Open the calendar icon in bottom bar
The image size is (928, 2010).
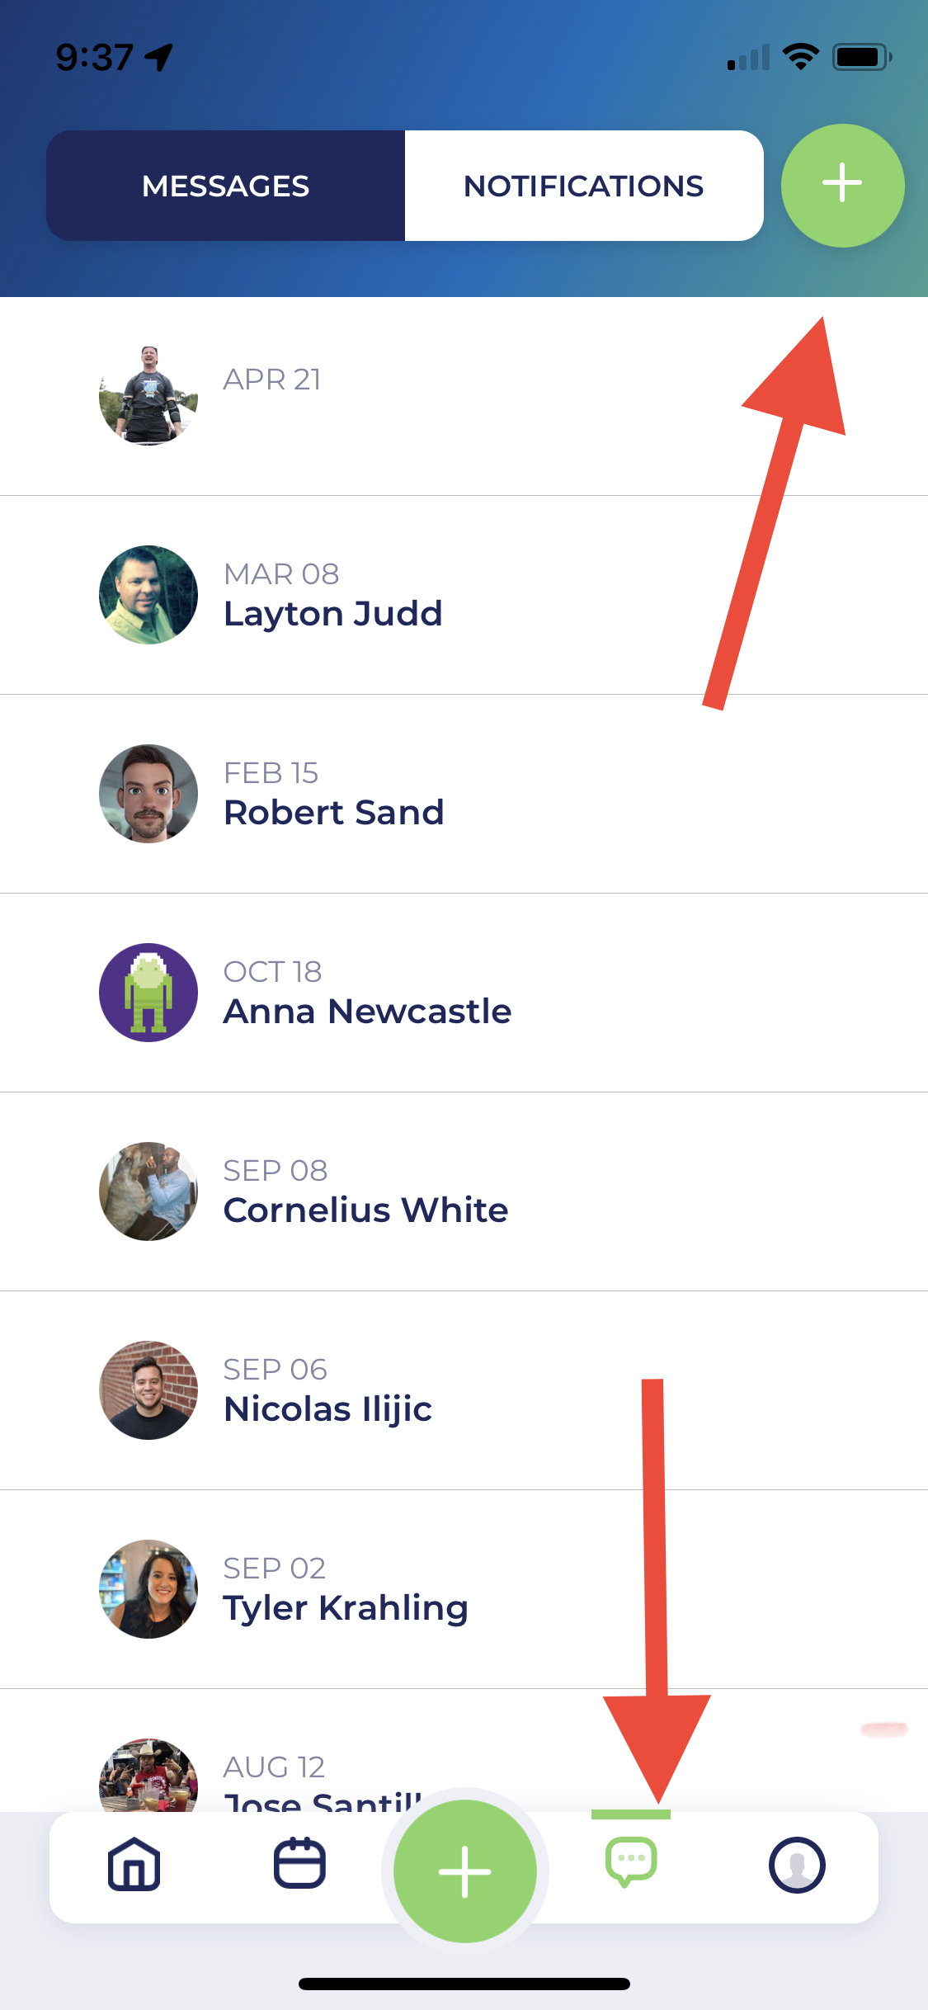[299, 1863]
